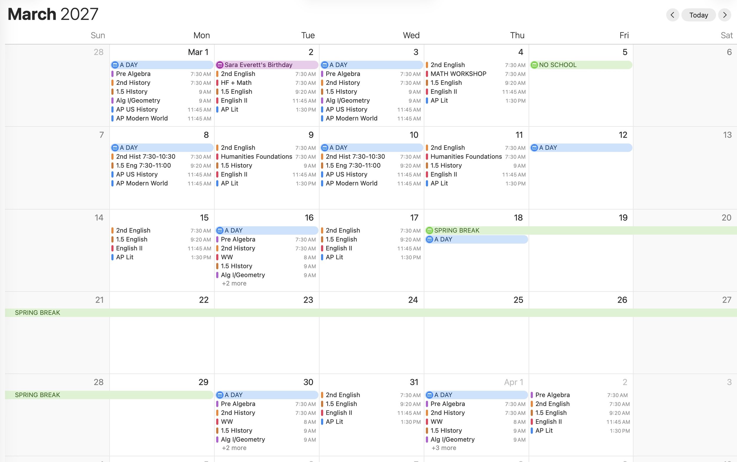Open Pre Algebra event on March 3
737x462 pixels.
(371, 74)
